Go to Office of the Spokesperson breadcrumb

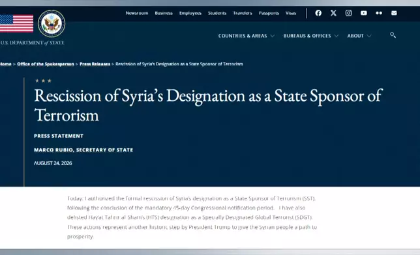click(x=46, y=64)
